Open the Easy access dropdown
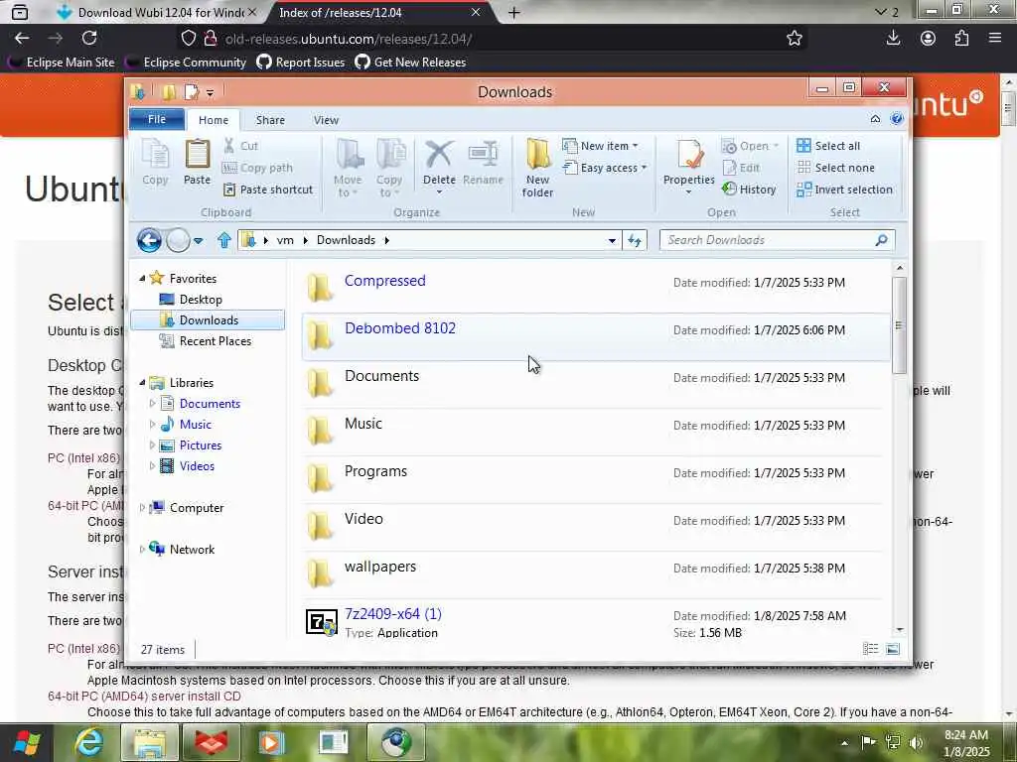 pyautogui.click(x=605, y=168)
